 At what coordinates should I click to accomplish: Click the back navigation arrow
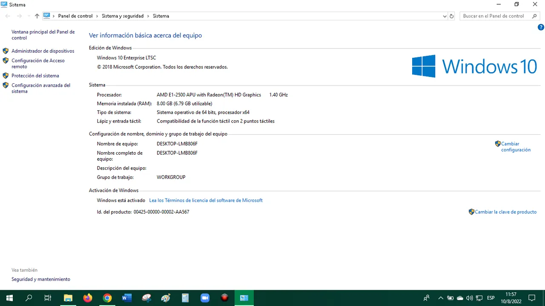point(8,16)
